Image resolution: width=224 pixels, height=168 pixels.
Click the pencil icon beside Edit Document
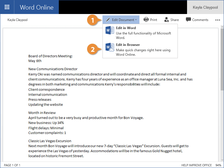108,20
